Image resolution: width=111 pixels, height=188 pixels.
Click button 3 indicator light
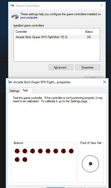[33, 151]
